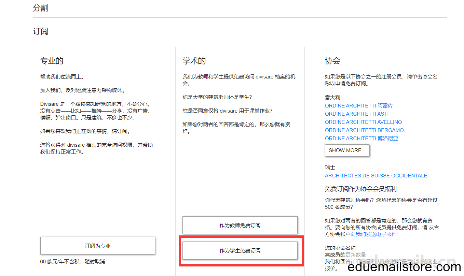This screenshot has height=276, width=464.
Task: Open ORDINE ARCHITETTI AVELLINO link
Action: pos(363,122)
